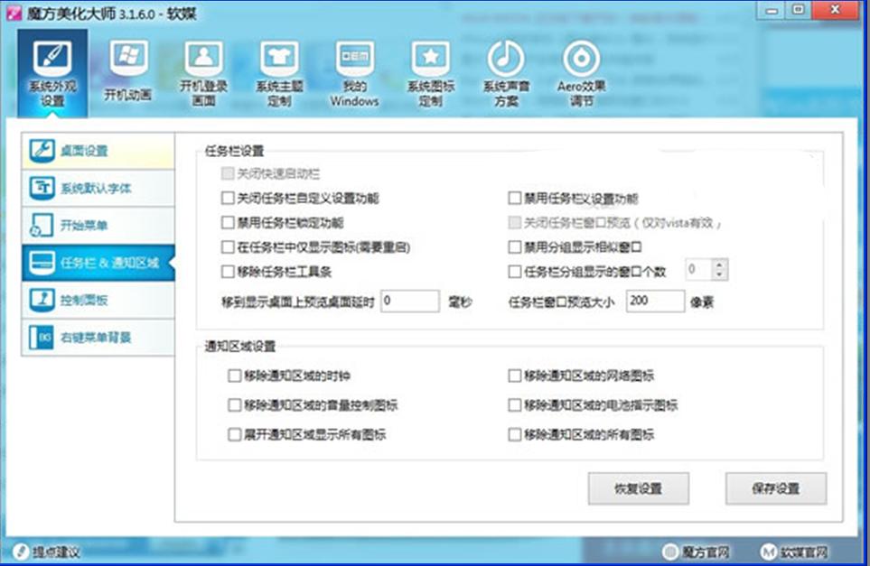The height and width of the screenshot is (566, 870).
Task: Check 任务栏分组显示的窗口个数 option
Action: click(x=514, y=271)
